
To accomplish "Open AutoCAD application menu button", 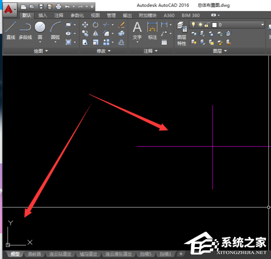I will click(10, 9).
